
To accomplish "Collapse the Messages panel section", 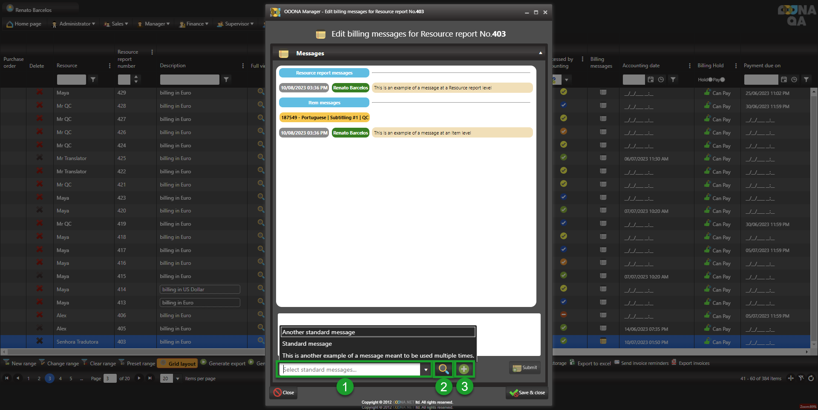I will (540, 53).
